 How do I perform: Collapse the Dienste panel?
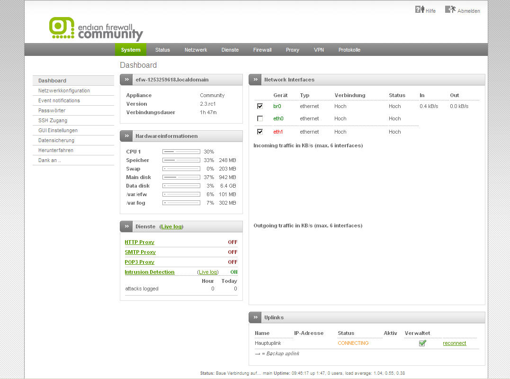coord(126,226)
